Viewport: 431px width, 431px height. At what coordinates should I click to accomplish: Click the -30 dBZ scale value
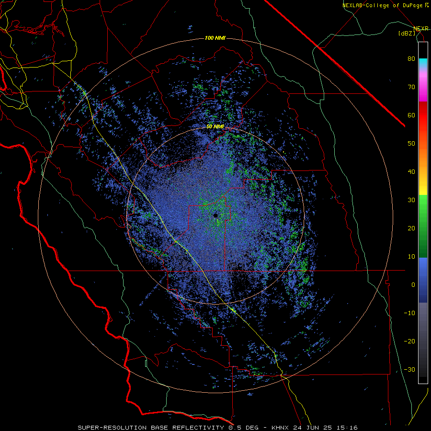click(x=409, y=369)
